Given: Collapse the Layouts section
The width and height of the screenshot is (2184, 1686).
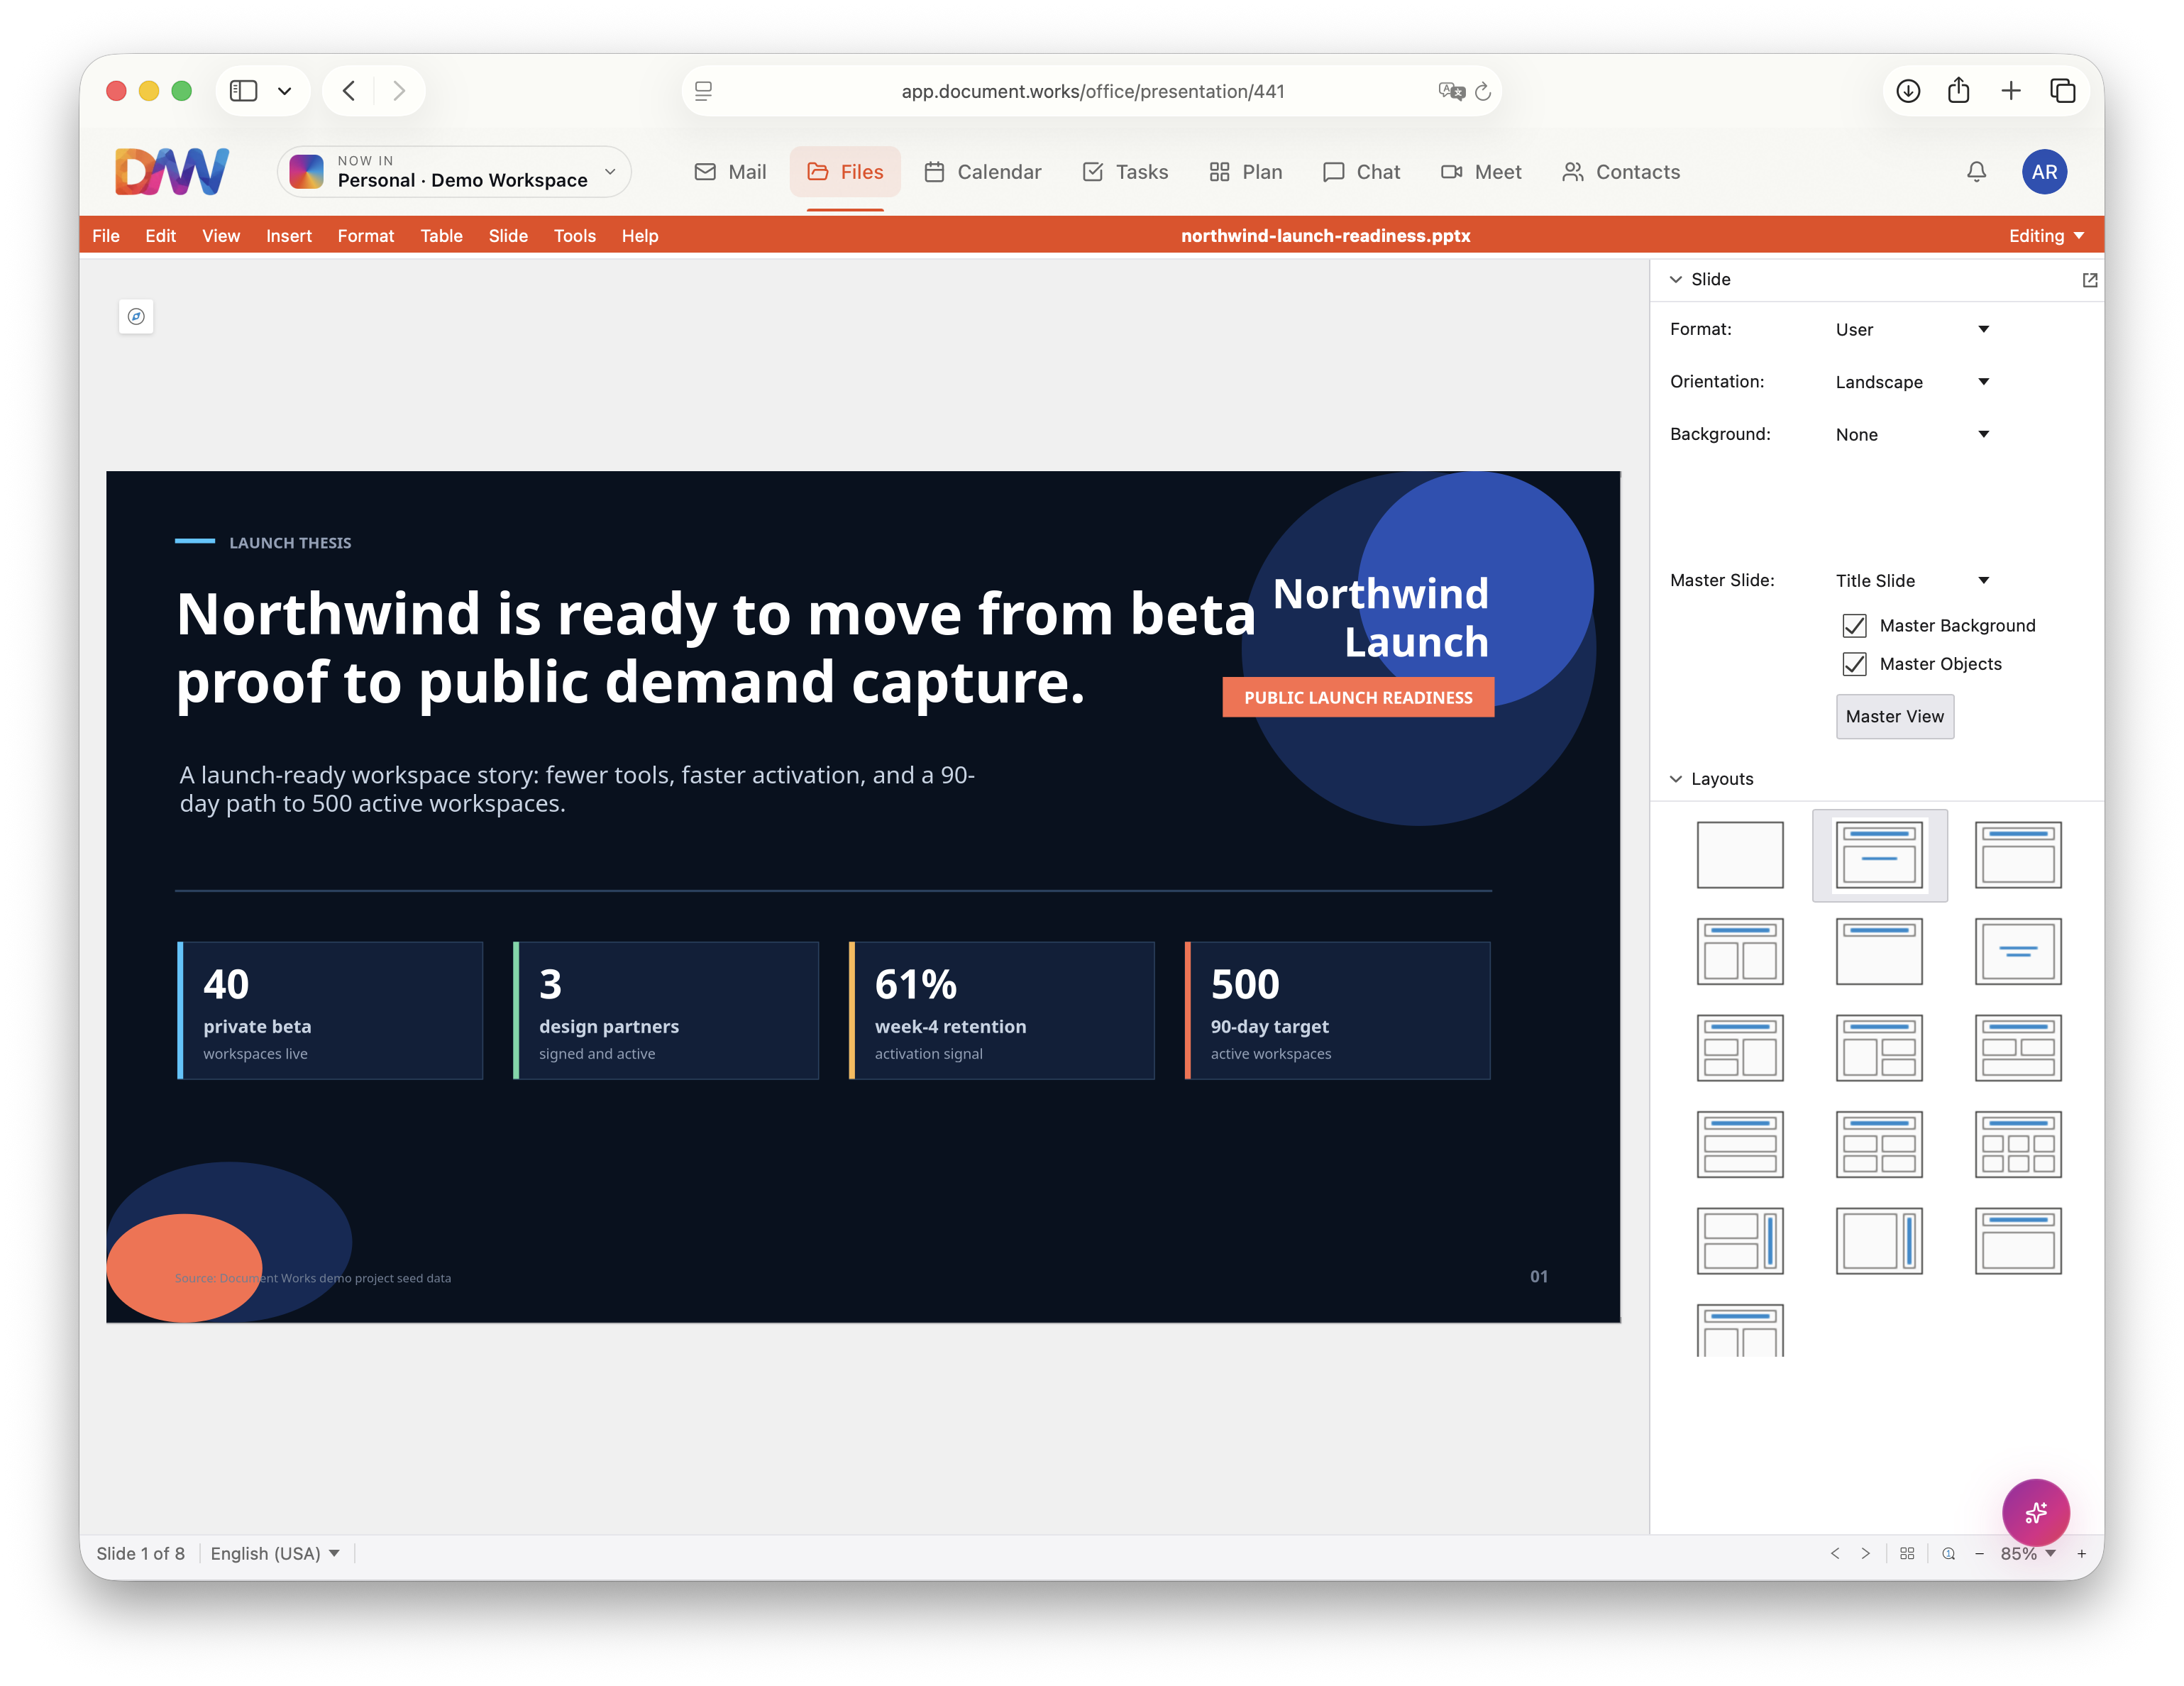Looking at the screenshot, I should coord(1675,779).
